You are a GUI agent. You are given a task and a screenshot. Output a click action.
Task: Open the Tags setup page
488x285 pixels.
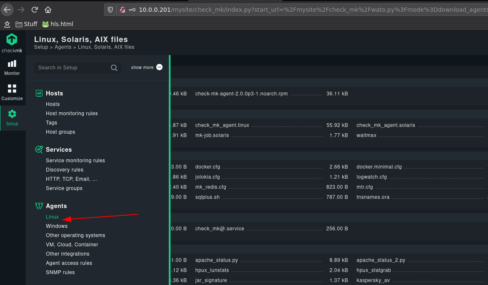coord(51,123)
